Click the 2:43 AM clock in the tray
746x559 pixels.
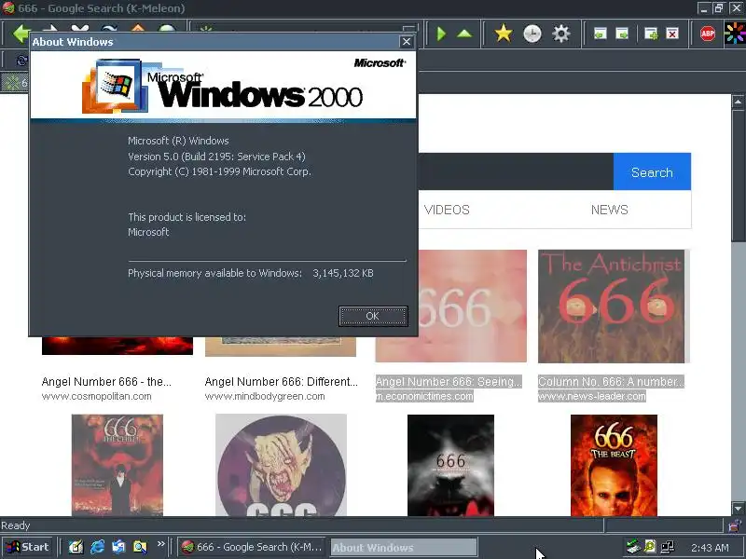tap(710, 548)
